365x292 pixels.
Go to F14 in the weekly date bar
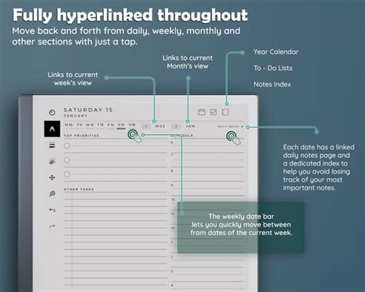[x=111, y=125]
